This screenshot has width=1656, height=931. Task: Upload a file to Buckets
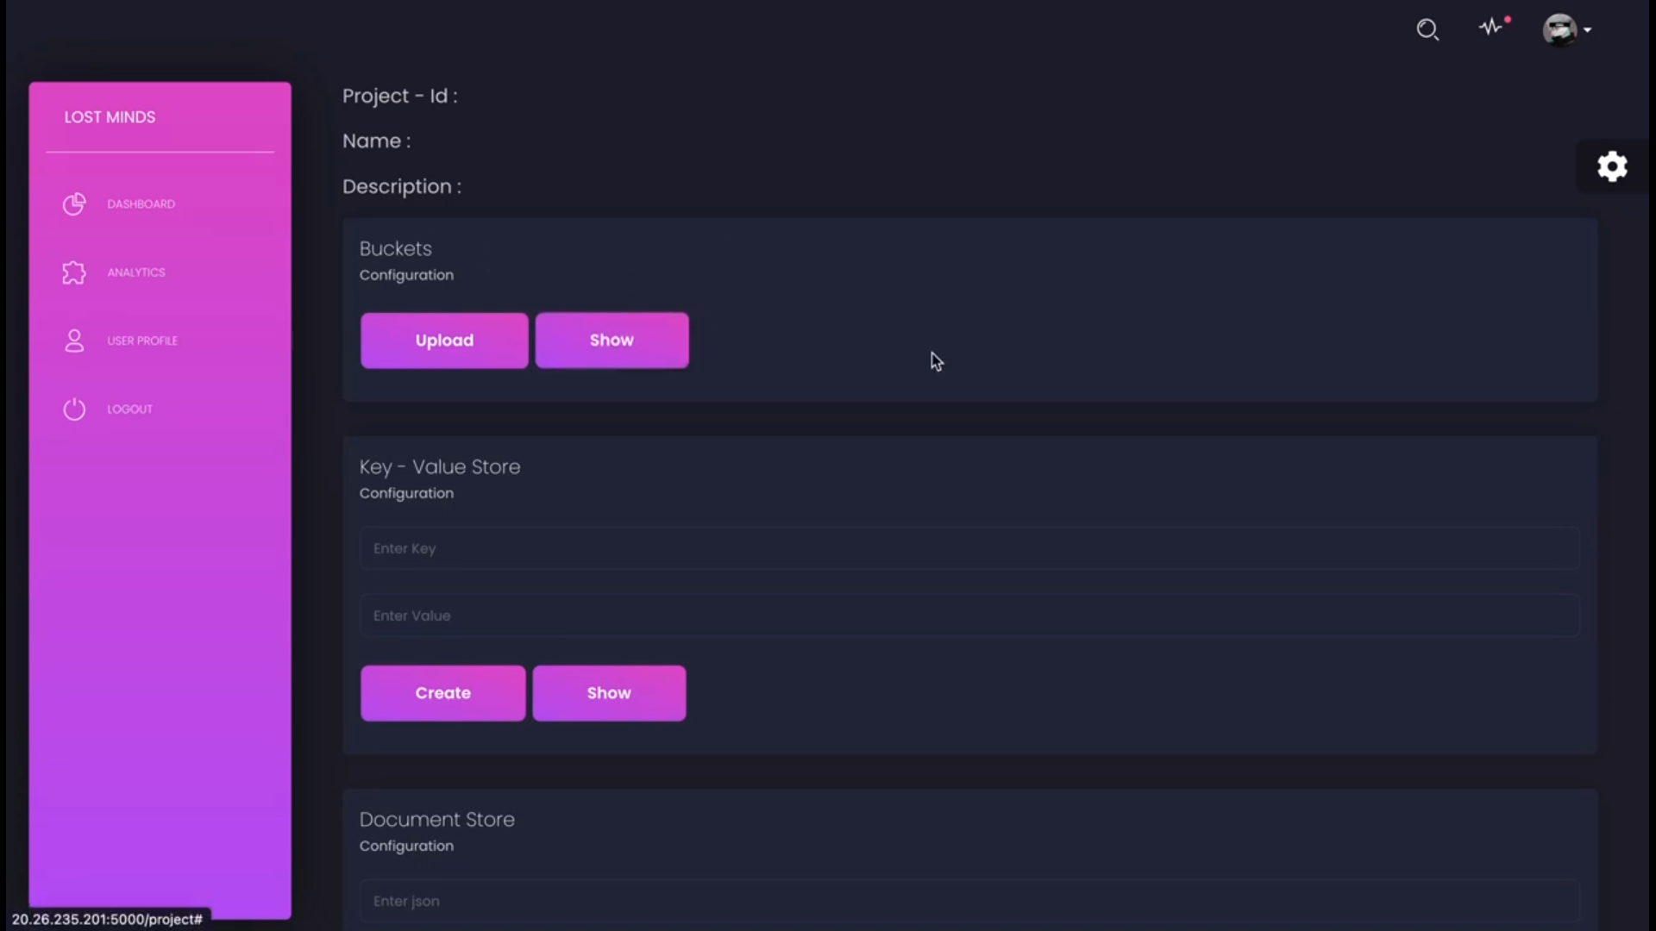pyautogui.click(x=443, y=340)
